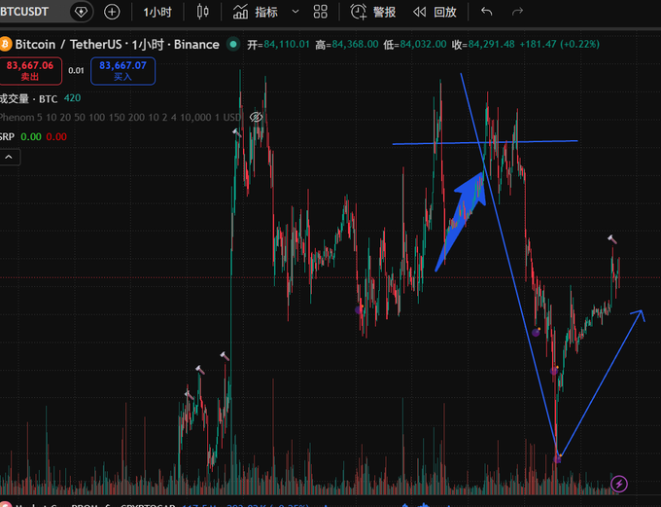
Task: Click the hammer marker near latest candles
Action: pos(612,239)
